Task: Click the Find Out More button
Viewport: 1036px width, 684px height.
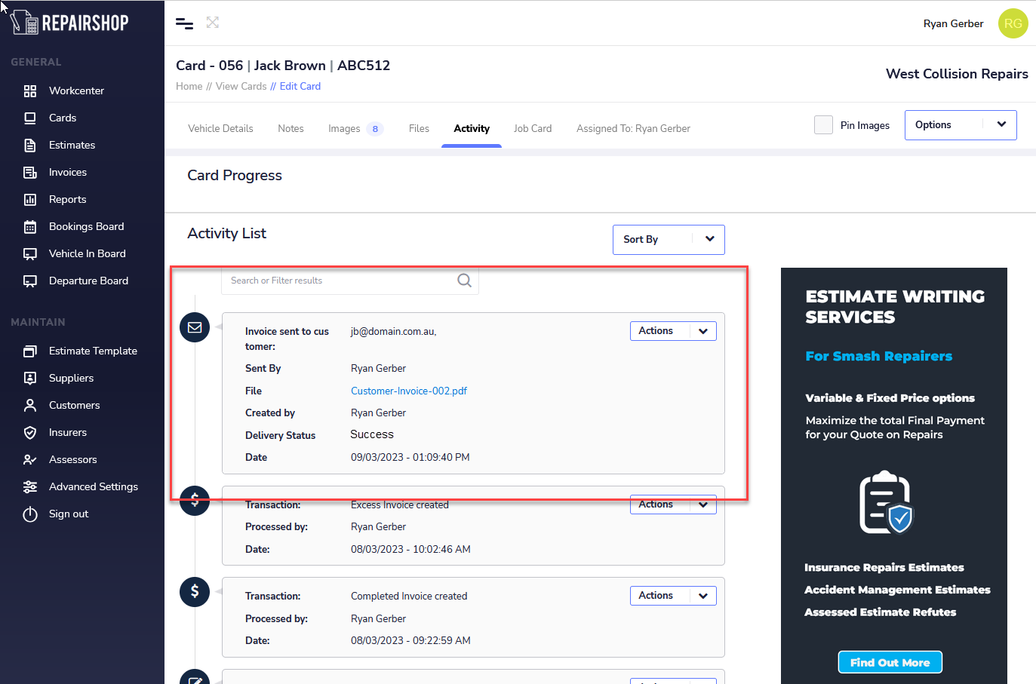Action: pos(890,662)
